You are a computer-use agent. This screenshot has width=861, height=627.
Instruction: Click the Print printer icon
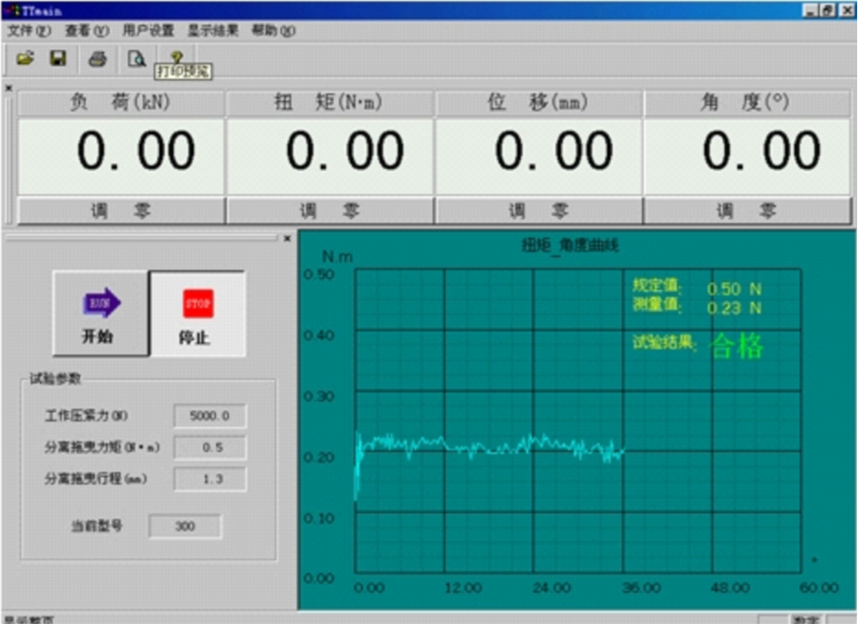(x=98, y=58)
